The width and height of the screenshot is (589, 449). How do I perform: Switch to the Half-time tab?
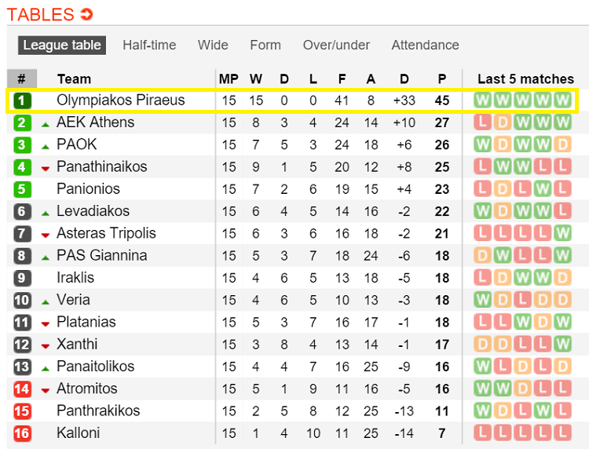coord(149,46)
